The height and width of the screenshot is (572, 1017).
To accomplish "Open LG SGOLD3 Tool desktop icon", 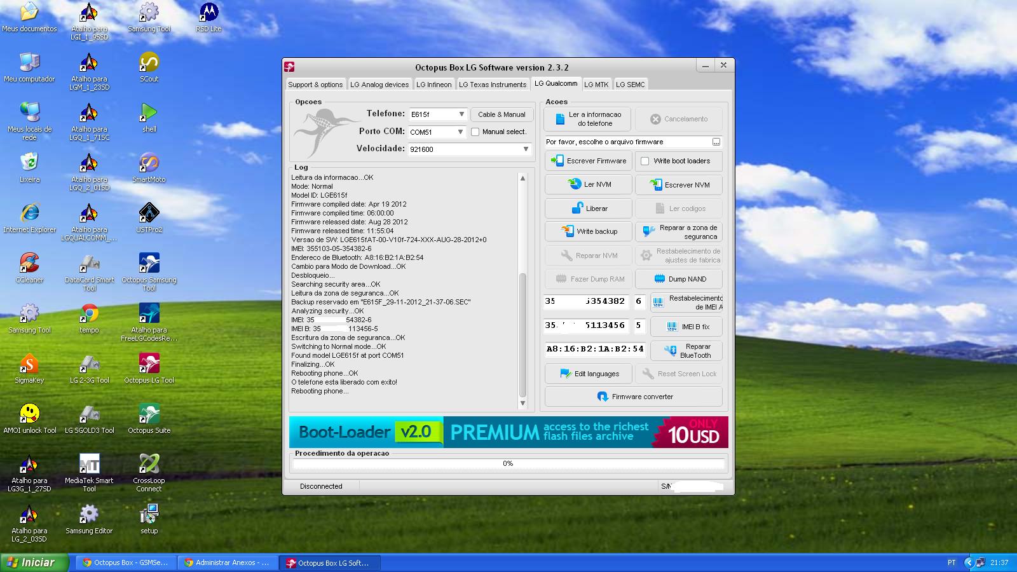I will pos(89,418).
